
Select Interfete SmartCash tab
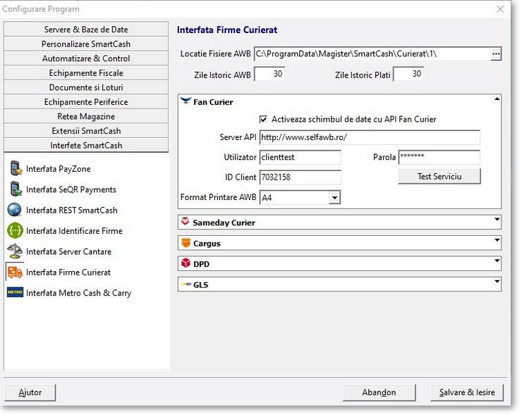coord(86,146)
